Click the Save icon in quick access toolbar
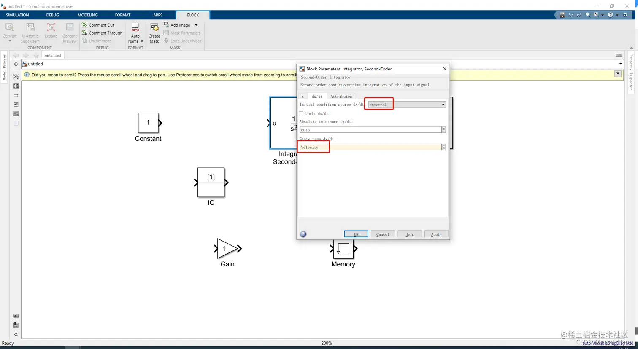 (x=562, y=15)
